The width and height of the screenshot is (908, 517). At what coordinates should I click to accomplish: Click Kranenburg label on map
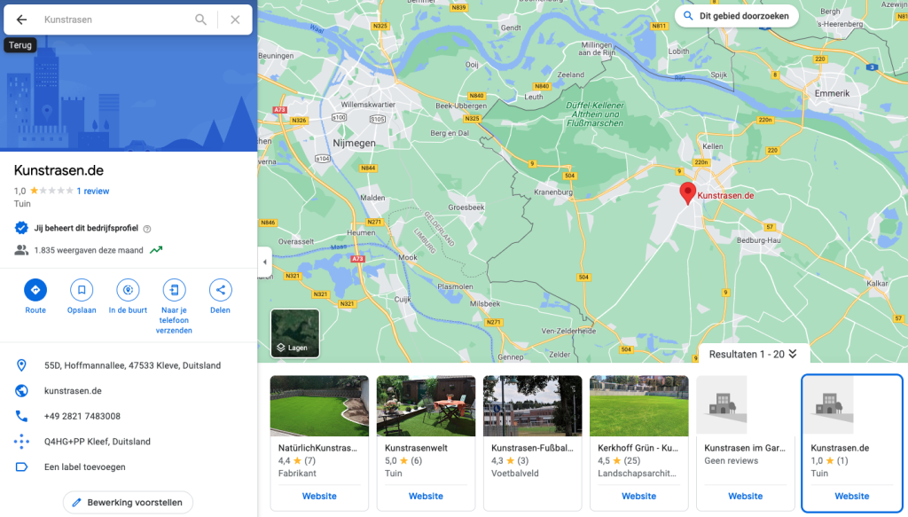pyautogui.click(x=553, y=192)
